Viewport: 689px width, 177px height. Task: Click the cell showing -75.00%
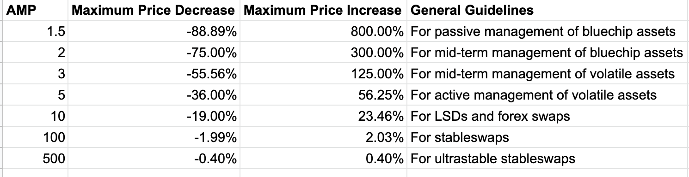154,53
